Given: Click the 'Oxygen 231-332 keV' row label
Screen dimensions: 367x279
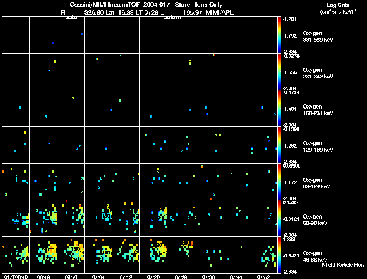Looking at the screenshot, I should click(x=318, y=73).
